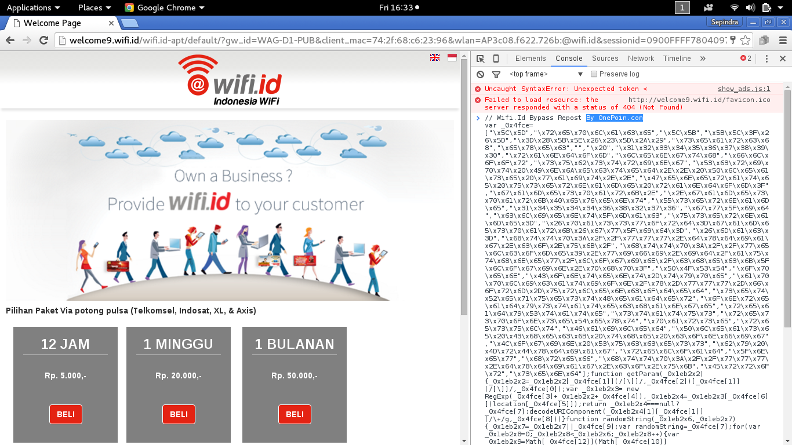Screen dimensions: 792x445
Task: Click the Own a Business banner image
Action: tap(230, 210)
